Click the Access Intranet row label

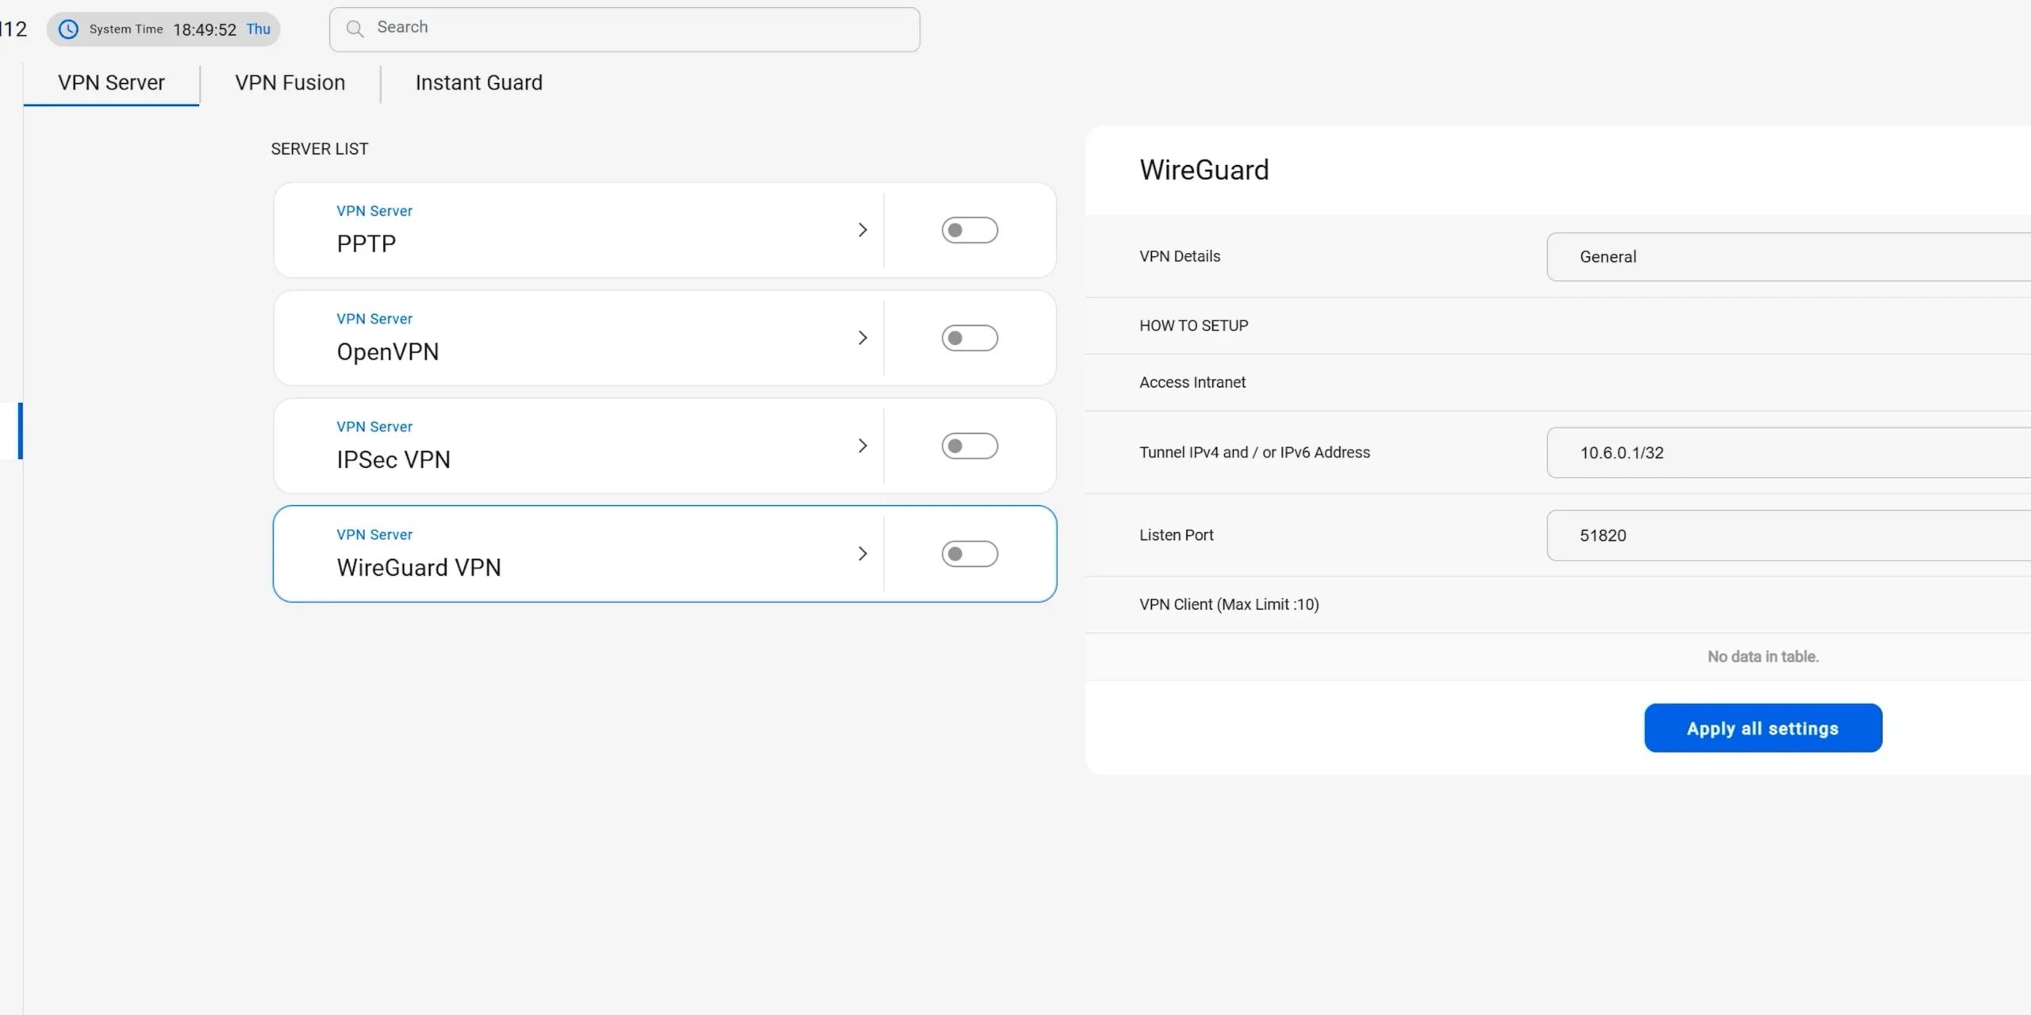click(x=1192, y=382)
